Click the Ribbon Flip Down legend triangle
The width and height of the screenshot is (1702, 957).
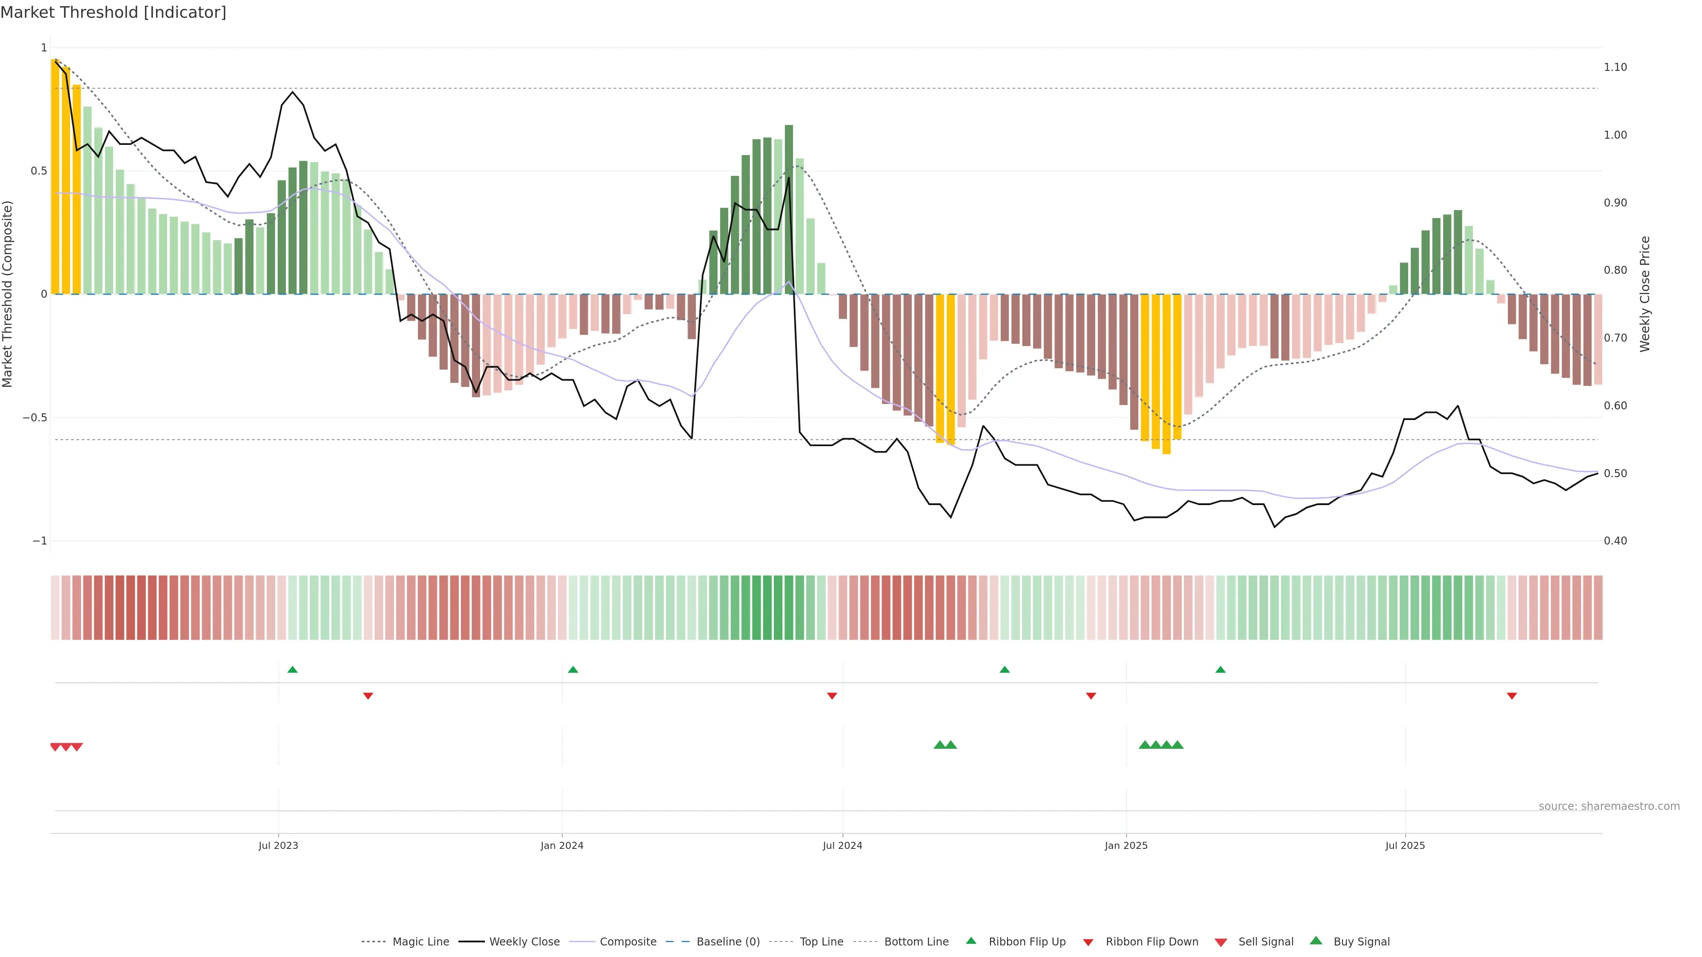point(1088,942)
